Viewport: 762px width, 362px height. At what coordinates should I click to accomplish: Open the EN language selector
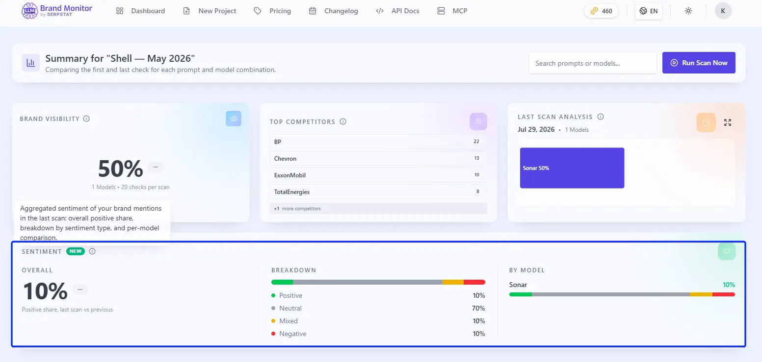click(649, 11)
